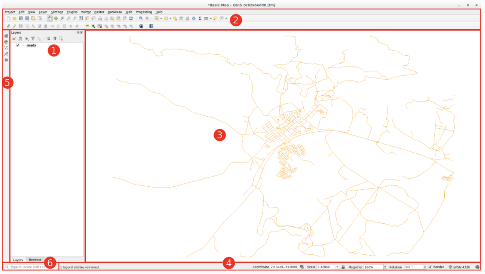Open the Settings menu

coord(57,12)
